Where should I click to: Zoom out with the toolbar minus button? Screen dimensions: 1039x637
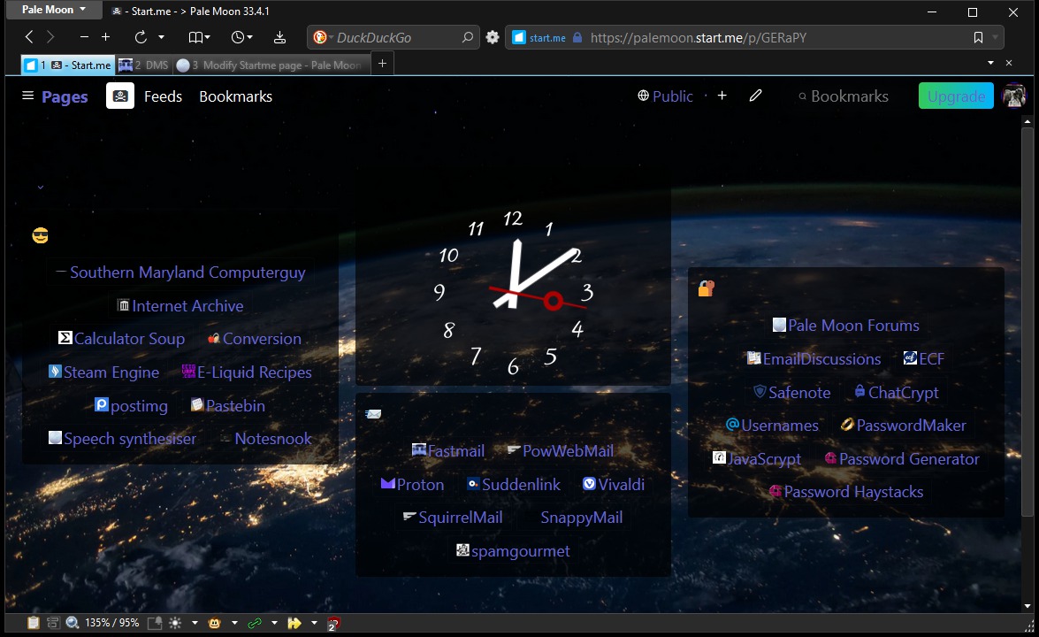(83, 37)
